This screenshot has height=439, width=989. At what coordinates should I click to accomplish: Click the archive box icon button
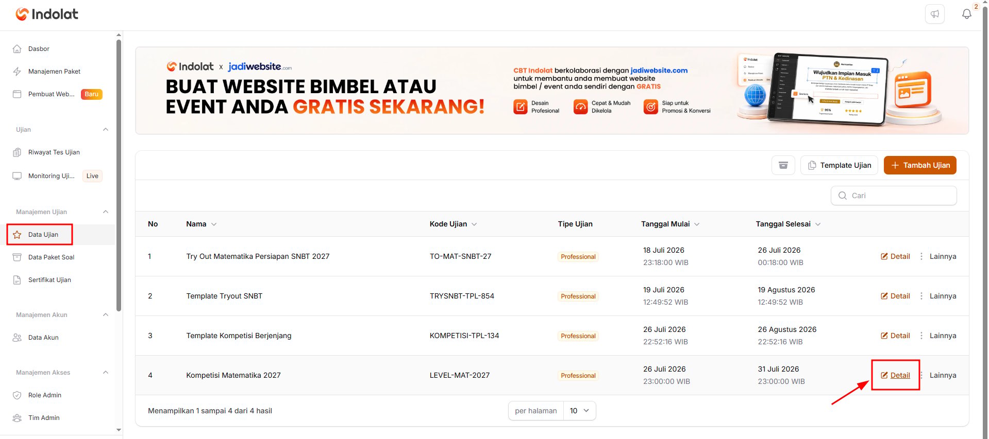(x=783, y=165)
